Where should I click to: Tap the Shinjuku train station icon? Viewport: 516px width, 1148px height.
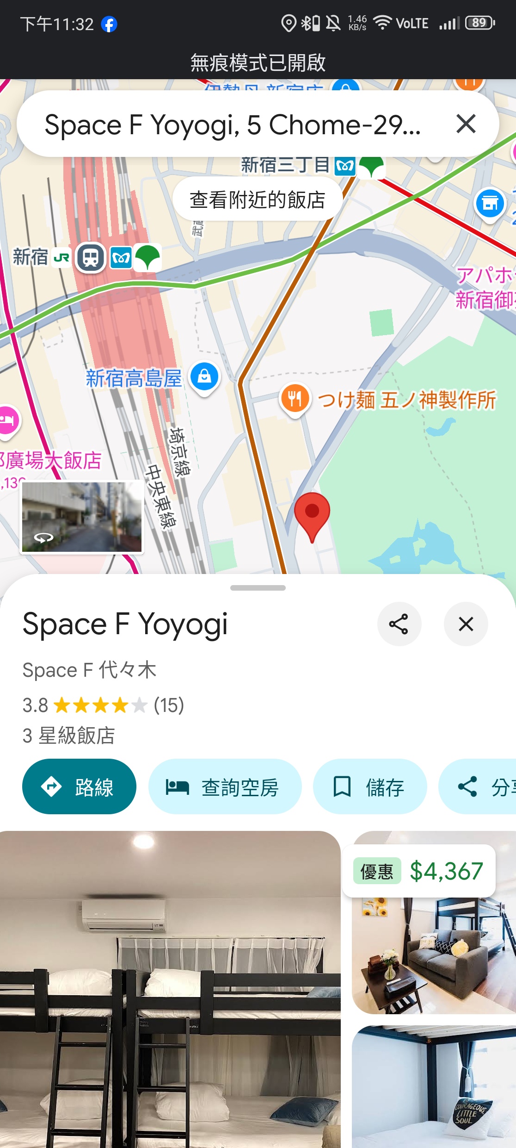90,257
